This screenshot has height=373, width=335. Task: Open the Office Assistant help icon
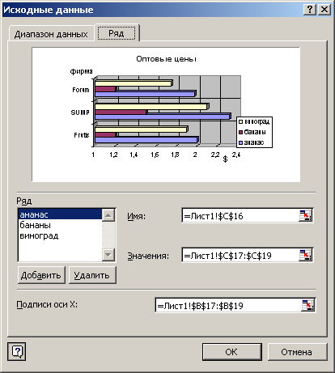[17, 351]
